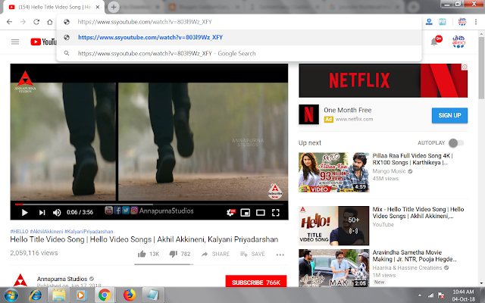This screenshot has height=303, width=485.
Task: Choose the Google Search suggestion row
Action: click(239, 54)
